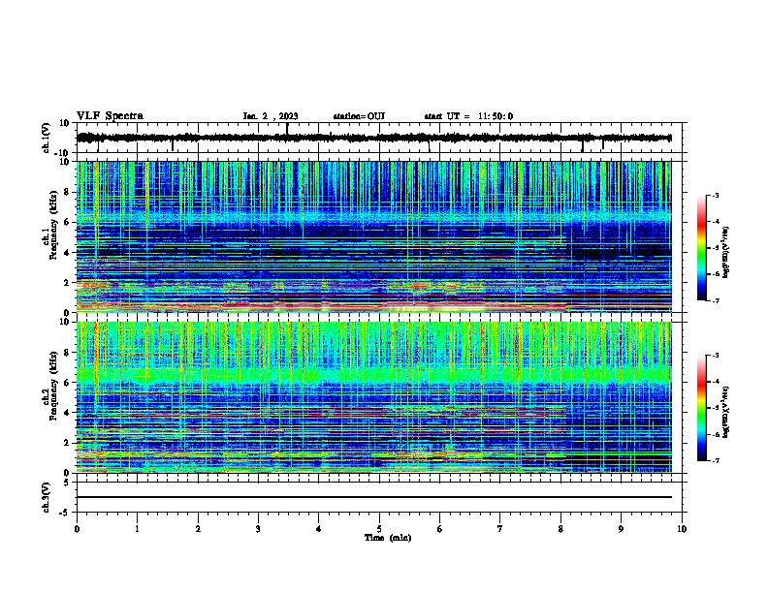Click the "ch.1(V)" waveform axis label
The height and width of the screenshot is (593, 768).
[x=47, y=138]
